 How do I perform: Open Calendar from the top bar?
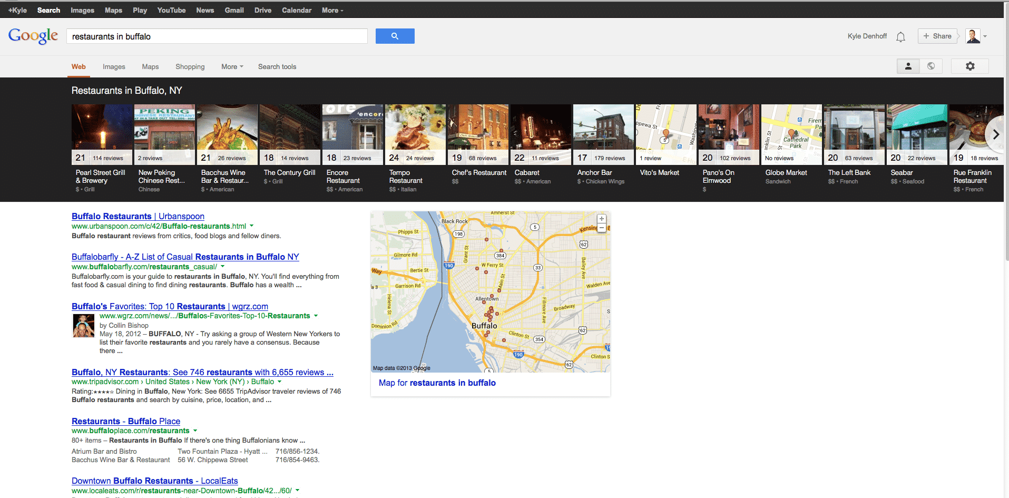(297, 10)
